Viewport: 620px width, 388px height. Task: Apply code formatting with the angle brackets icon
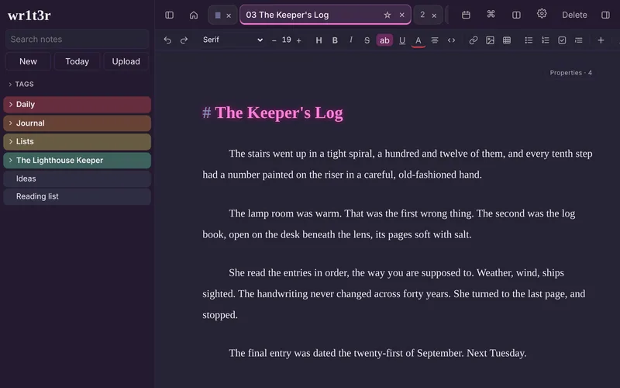[x=451, y=40]
